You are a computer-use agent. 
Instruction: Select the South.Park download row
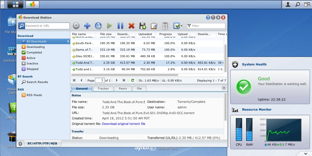(147, 43)
